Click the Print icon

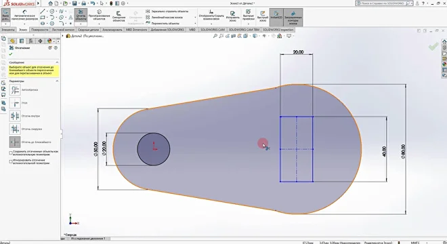pyautogui.click(x=83, y=3)
